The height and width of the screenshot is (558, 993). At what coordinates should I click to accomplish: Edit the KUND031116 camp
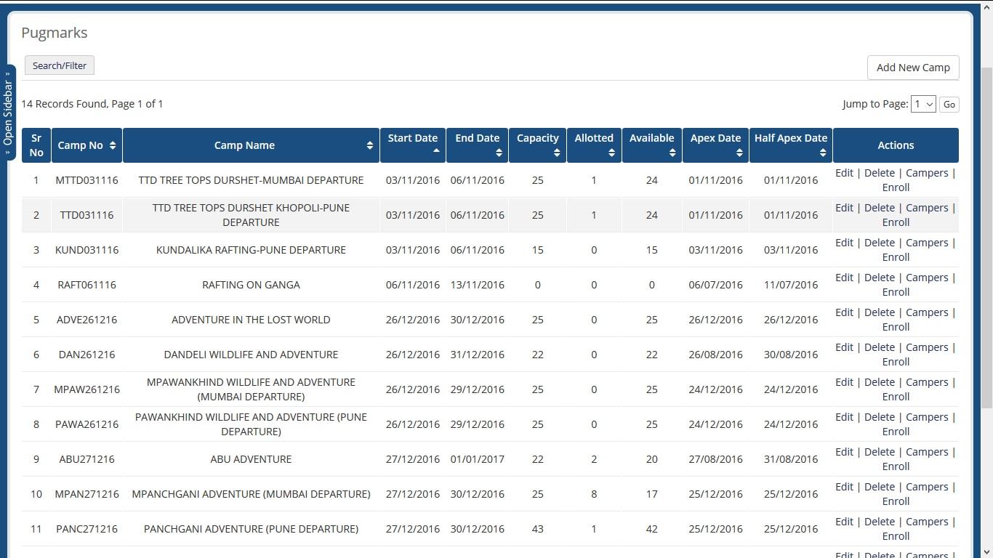[x=844, y=243]
